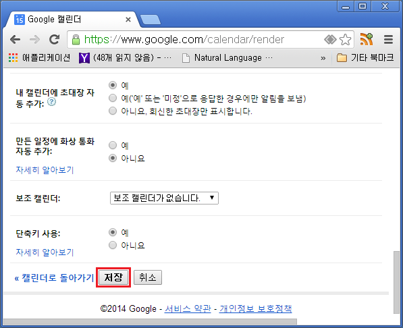Select 예('예' 또는 '미정'으로 응답한 경우에만) option
This screenshot has height=328, width=403.
click(113, 98)
